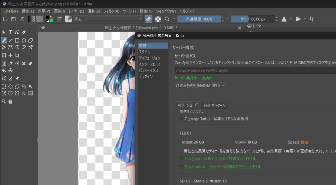Select the Line tool
The height and width of the screenshot is (185, 336).
pos(10,40)
